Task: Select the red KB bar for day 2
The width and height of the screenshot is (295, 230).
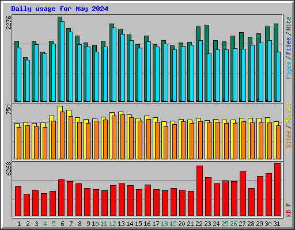Action: 27,205
